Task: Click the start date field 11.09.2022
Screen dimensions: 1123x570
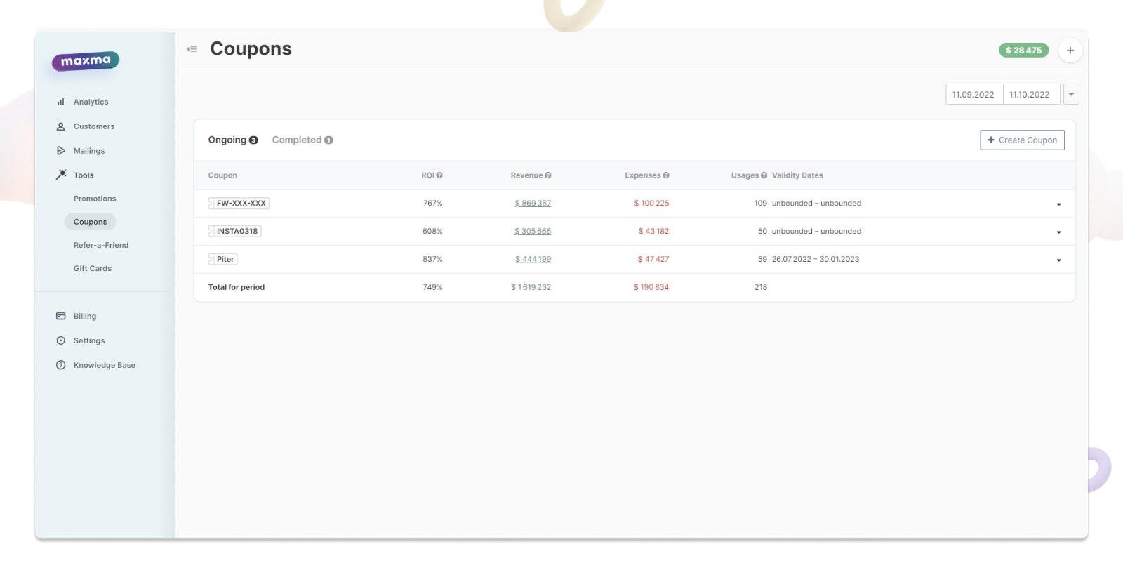Action: click(974, 94)
